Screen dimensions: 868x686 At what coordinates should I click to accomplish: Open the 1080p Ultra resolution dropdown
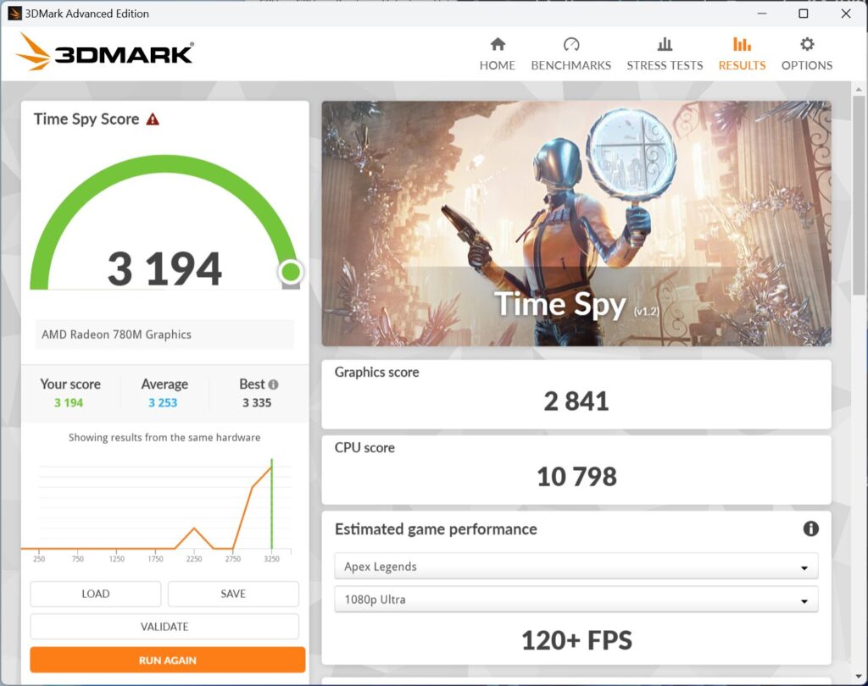[x=576, y=600]
